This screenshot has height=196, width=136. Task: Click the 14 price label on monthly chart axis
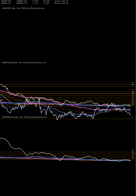(x=133, y=150)
